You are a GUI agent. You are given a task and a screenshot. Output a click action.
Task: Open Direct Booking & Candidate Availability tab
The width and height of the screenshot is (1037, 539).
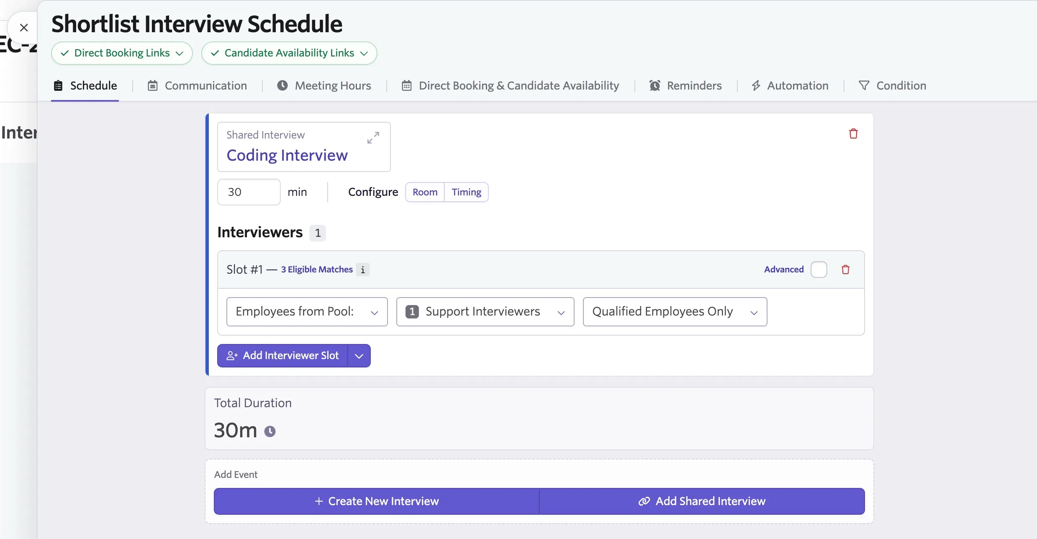pyautogui.click(x=510, y=86)
